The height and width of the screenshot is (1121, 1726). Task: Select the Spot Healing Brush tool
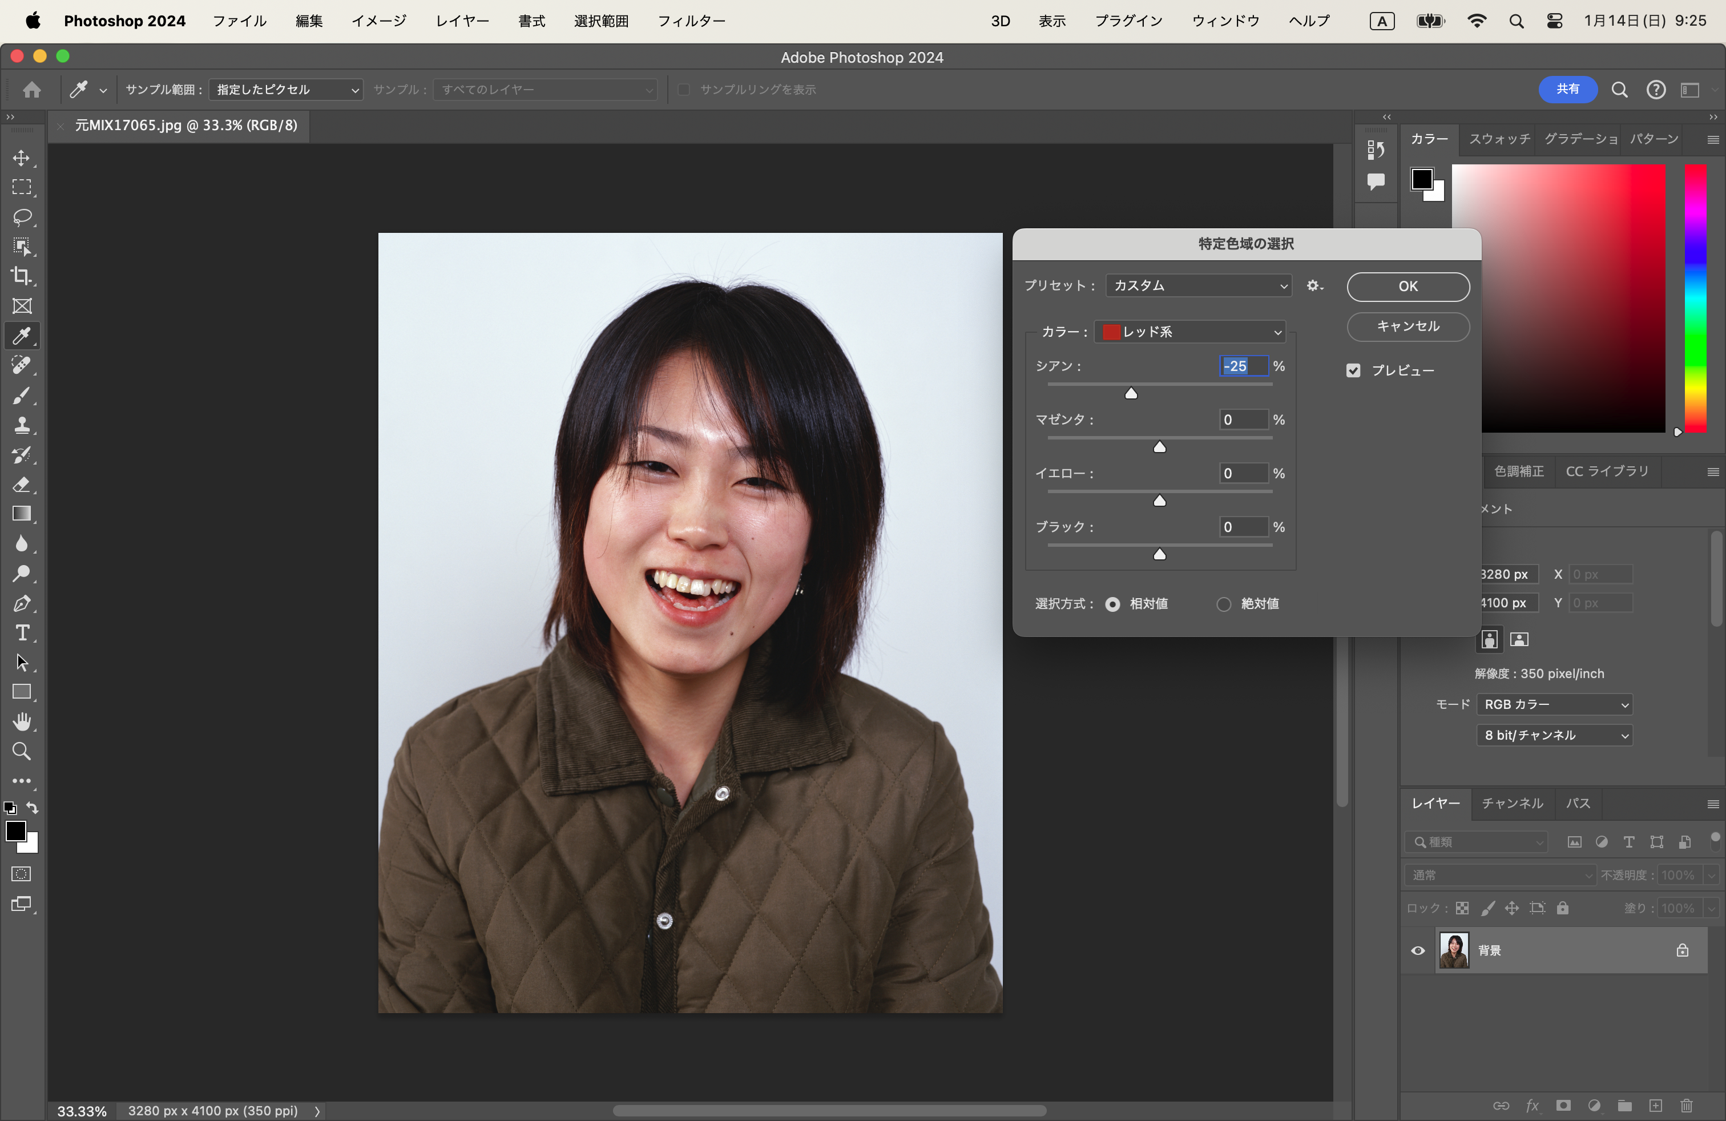tap(22, 365)
